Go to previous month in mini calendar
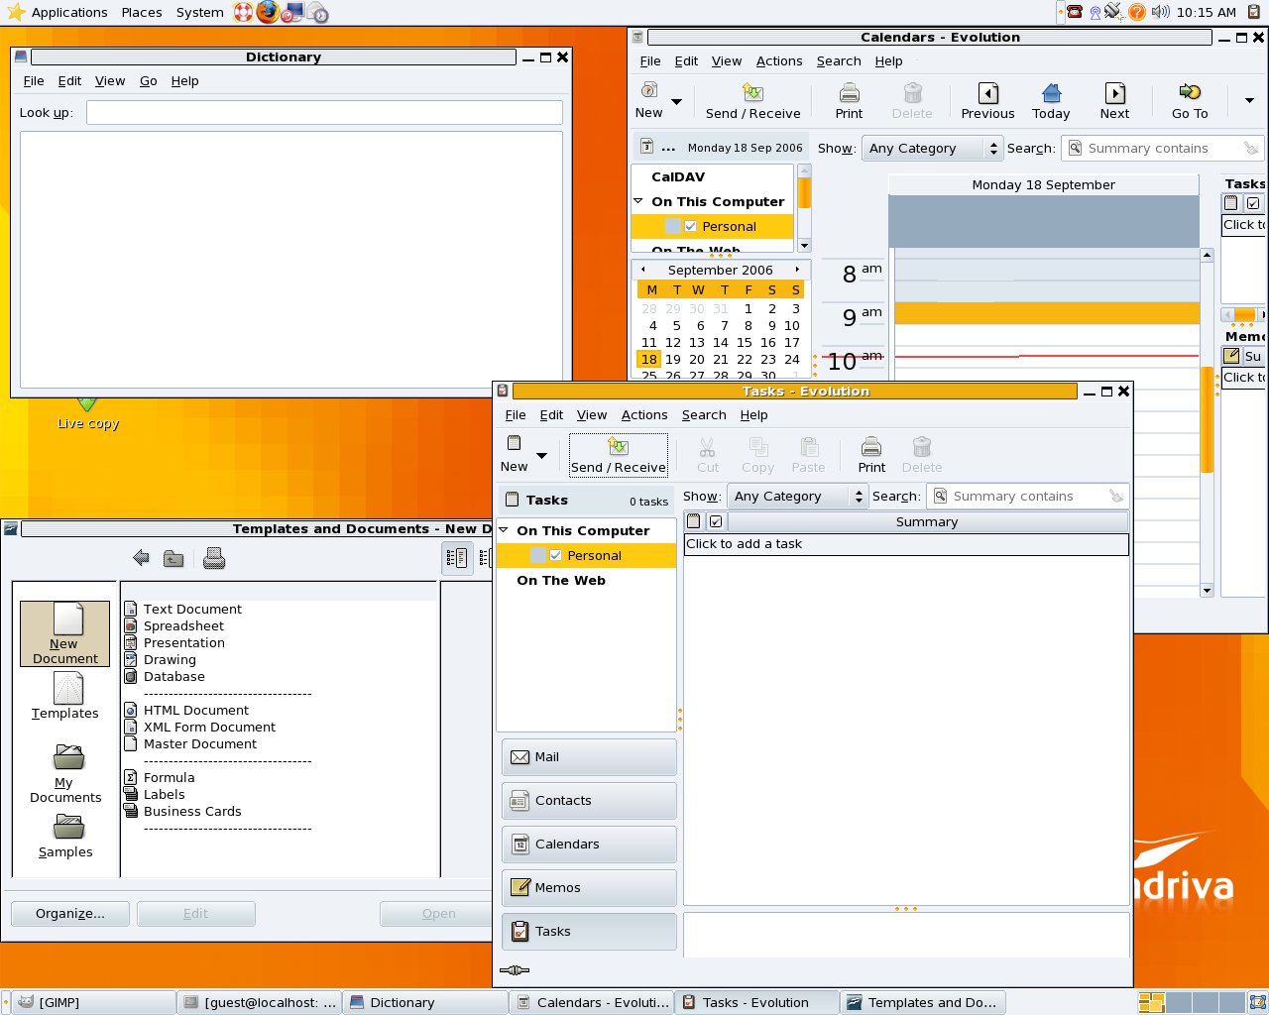 [643, 270]
